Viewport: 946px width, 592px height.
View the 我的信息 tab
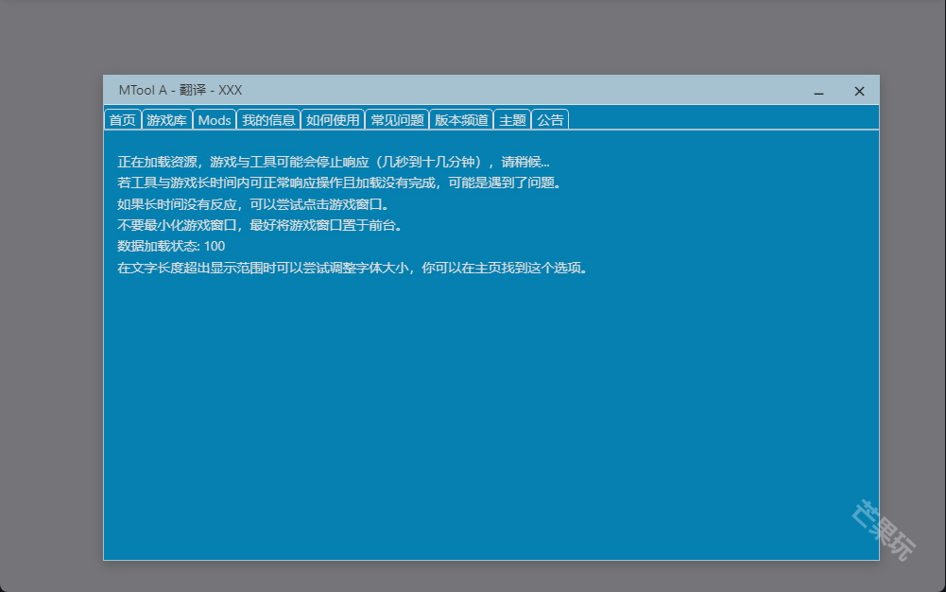point(267,119)
